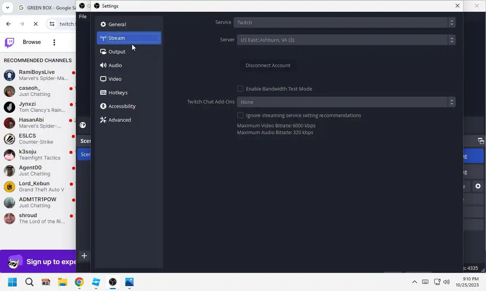Open Accessibility settings category
This screenshot has height=291, width=486.
click(x=129, y=106)
